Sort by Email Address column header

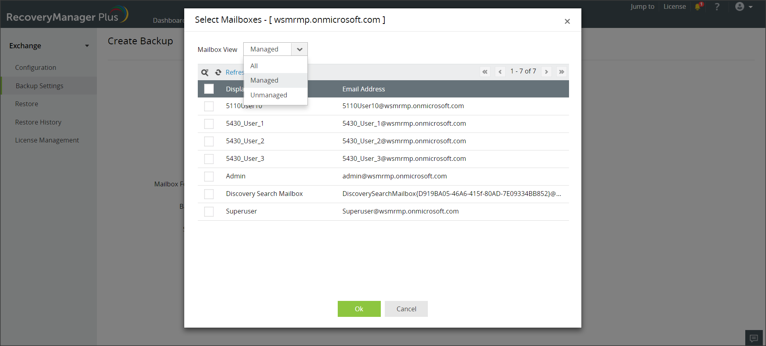point(364,89)
